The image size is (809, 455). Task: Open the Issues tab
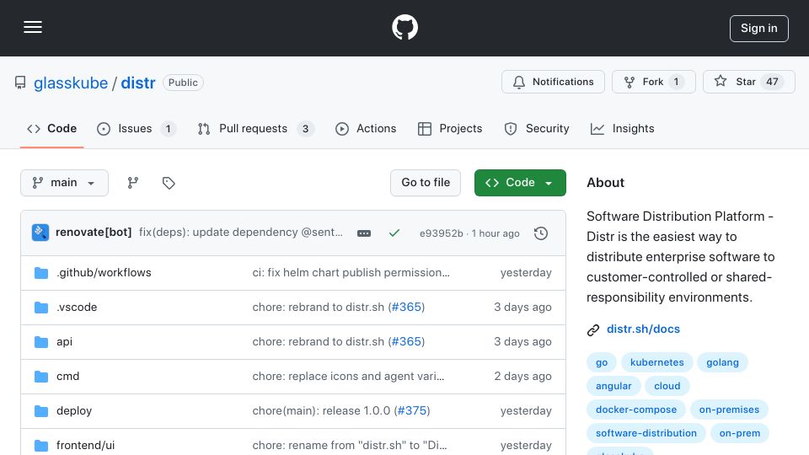click(137, 128)
